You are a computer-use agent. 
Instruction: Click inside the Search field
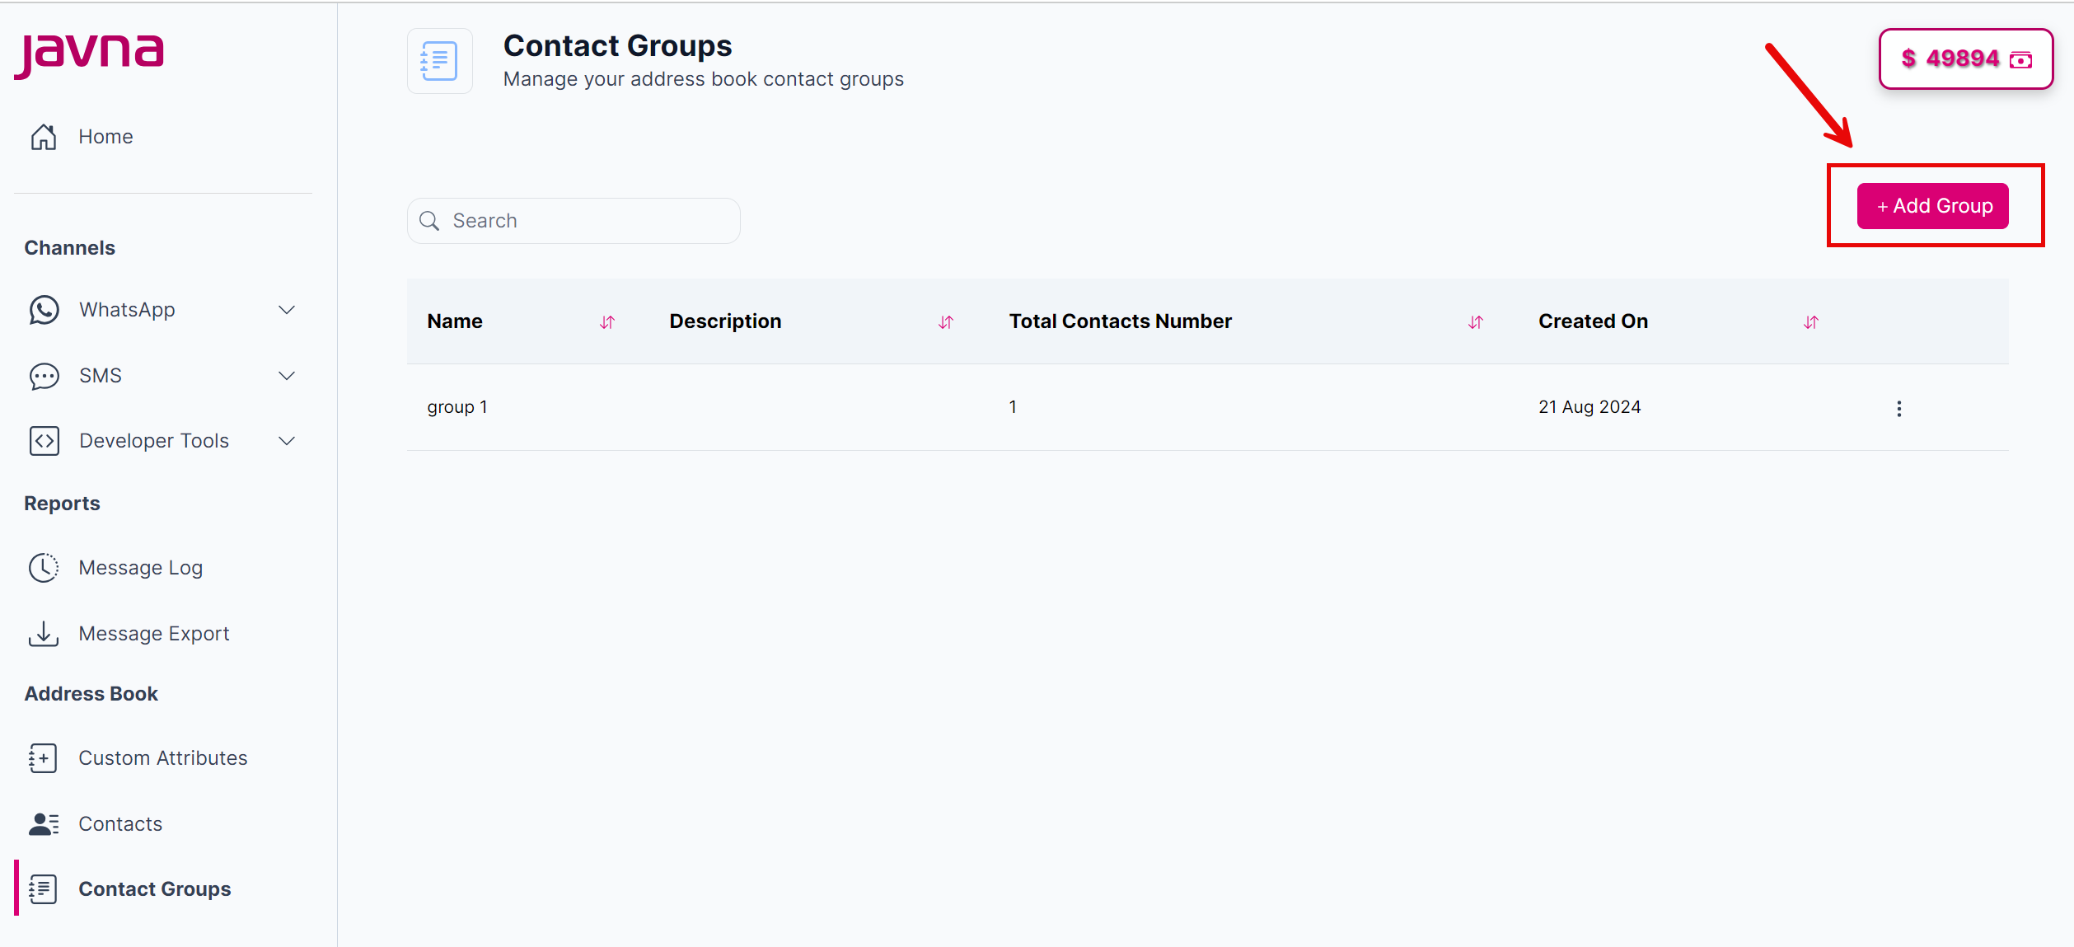point(577,220)
